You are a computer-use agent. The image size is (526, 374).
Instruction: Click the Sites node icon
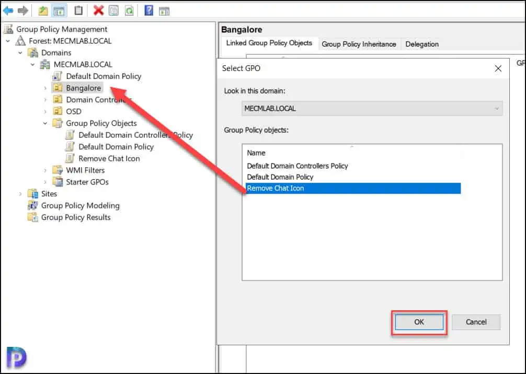tap(33, 194)
